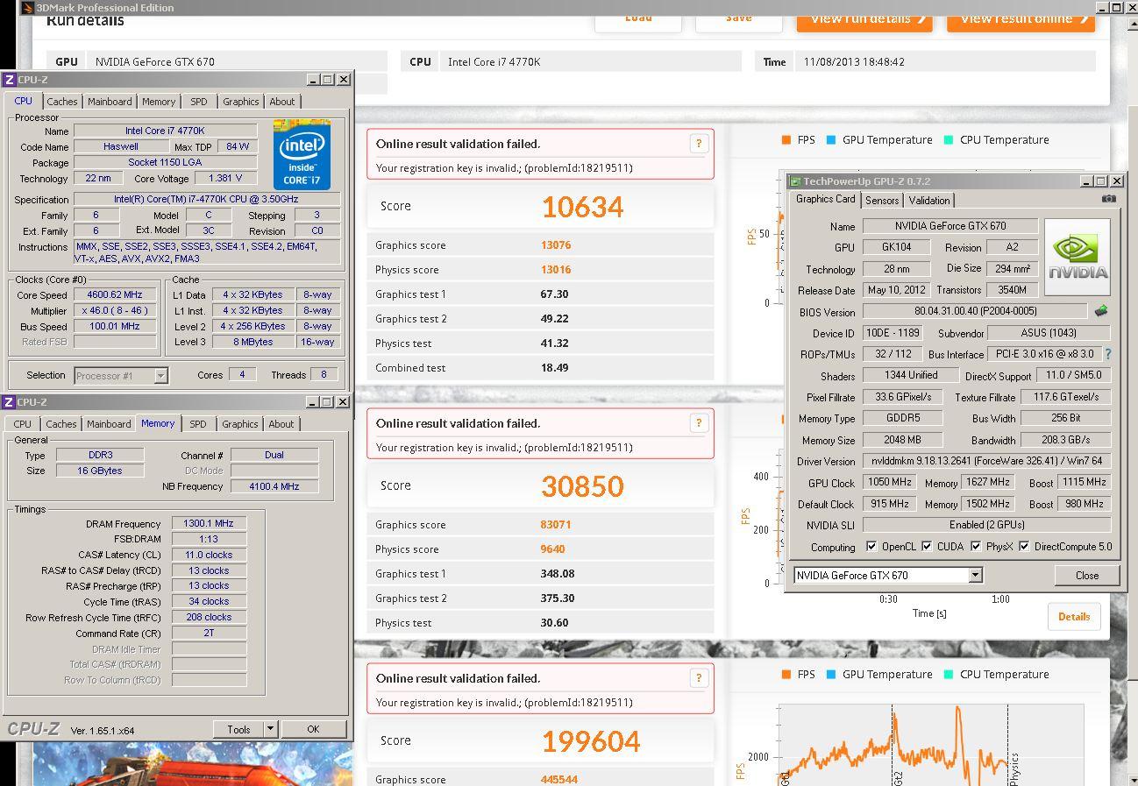Click the CPU-Z window icon in upper title bar
Viewport: 1138px width, 786px height.
pos(9,79)
